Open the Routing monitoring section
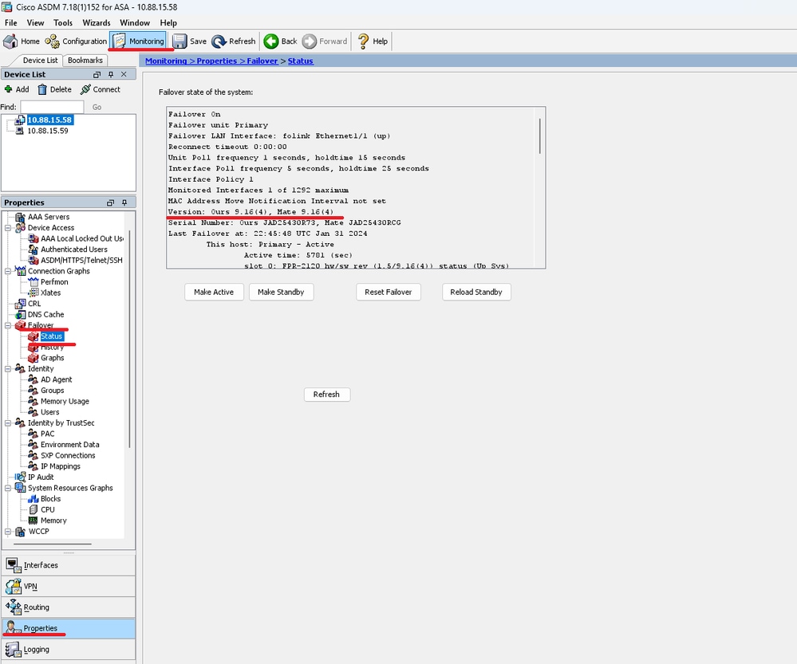797x664 pixels. (x=69, y=607)
